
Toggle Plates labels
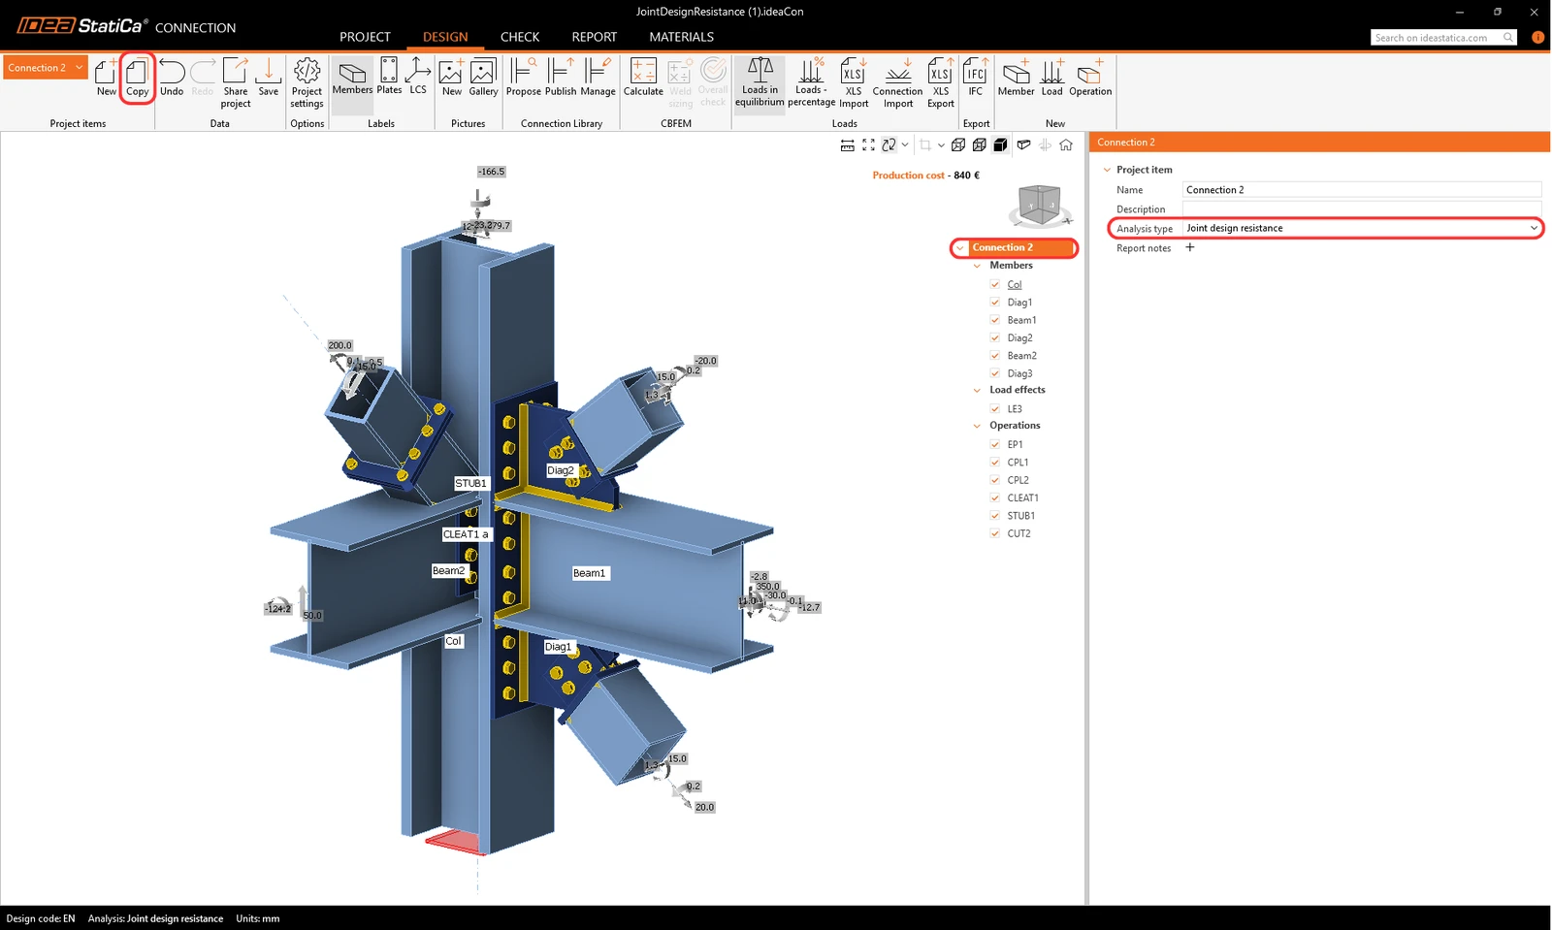[389, 78]
